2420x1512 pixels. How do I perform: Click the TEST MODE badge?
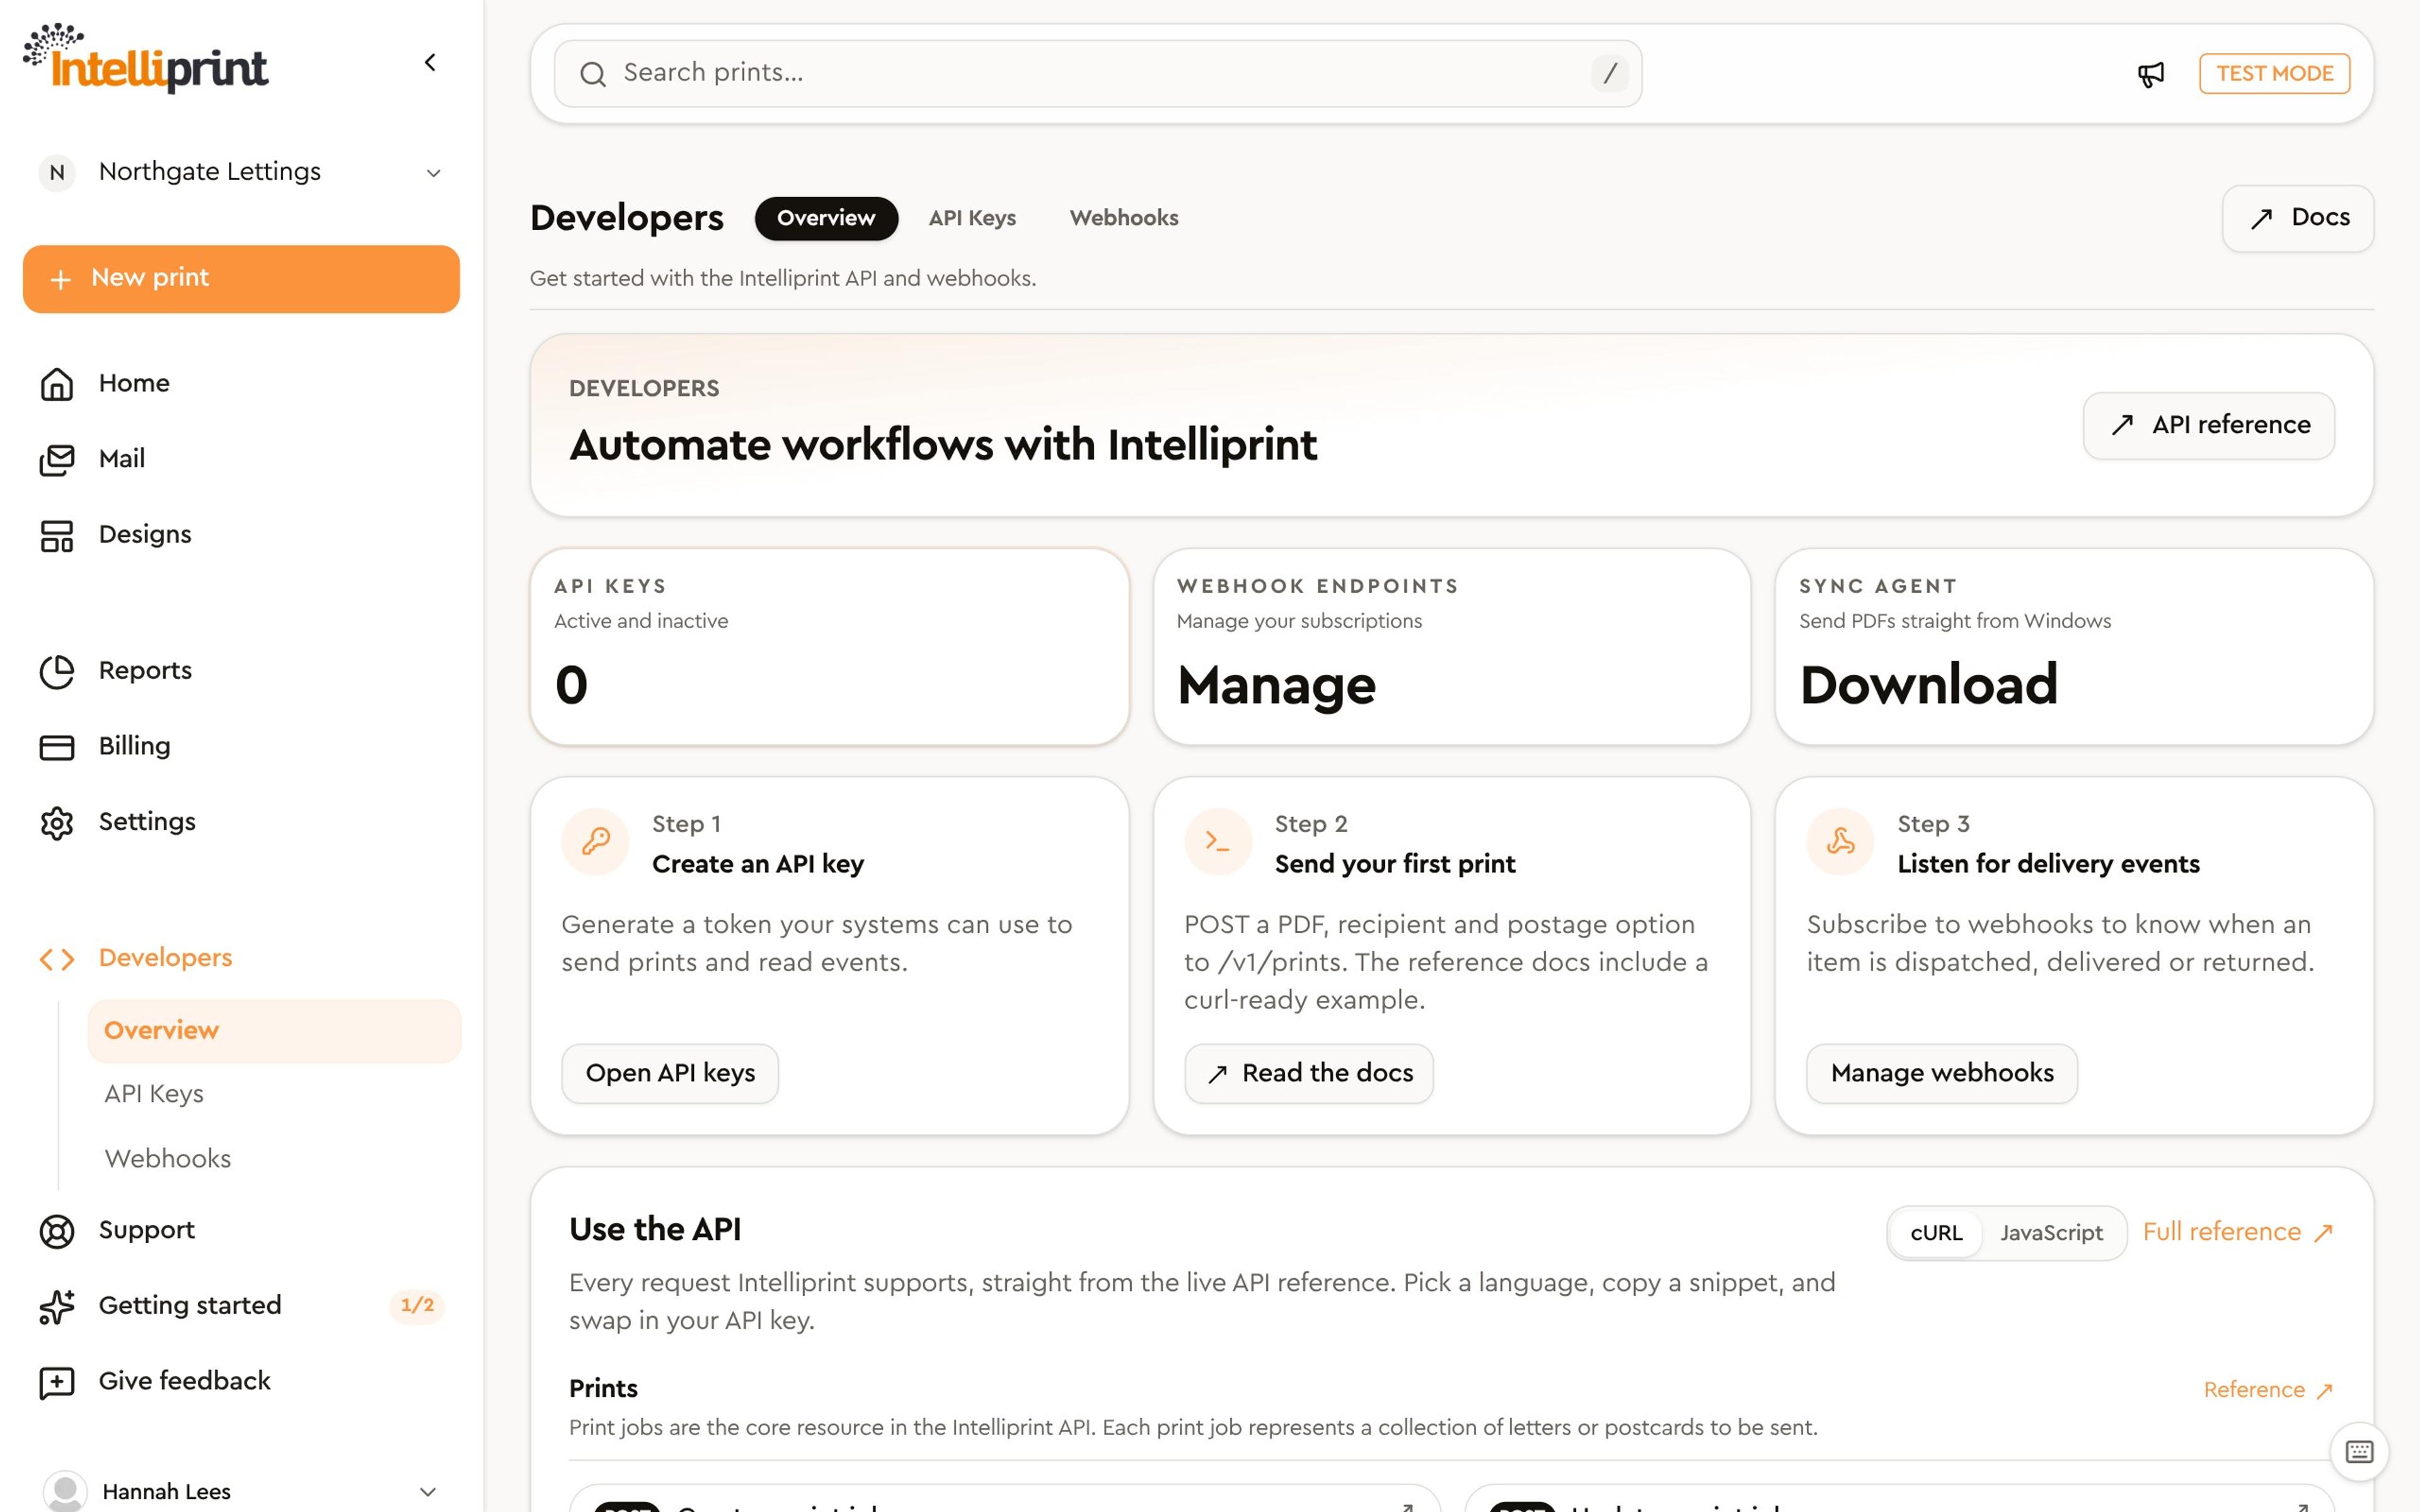tap(2274, 74)
